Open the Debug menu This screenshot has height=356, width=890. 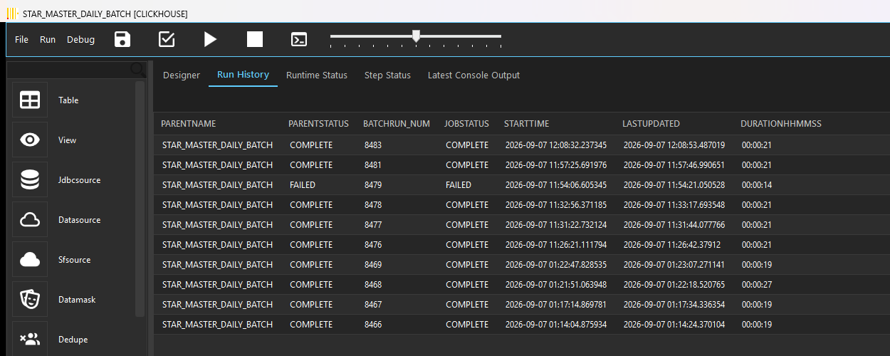coord(80,40)
